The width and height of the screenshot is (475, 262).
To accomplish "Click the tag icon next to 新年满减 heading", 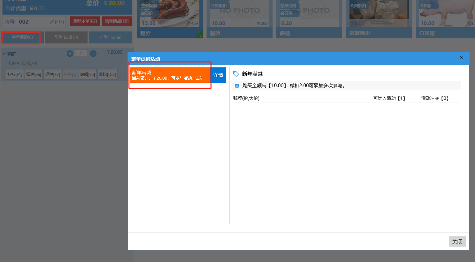I will [x=236, y=74].
